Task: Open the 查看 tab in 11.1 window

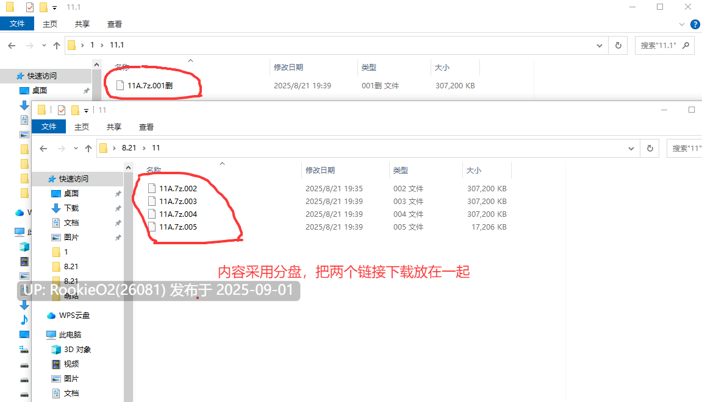Action: coord(114,24)
